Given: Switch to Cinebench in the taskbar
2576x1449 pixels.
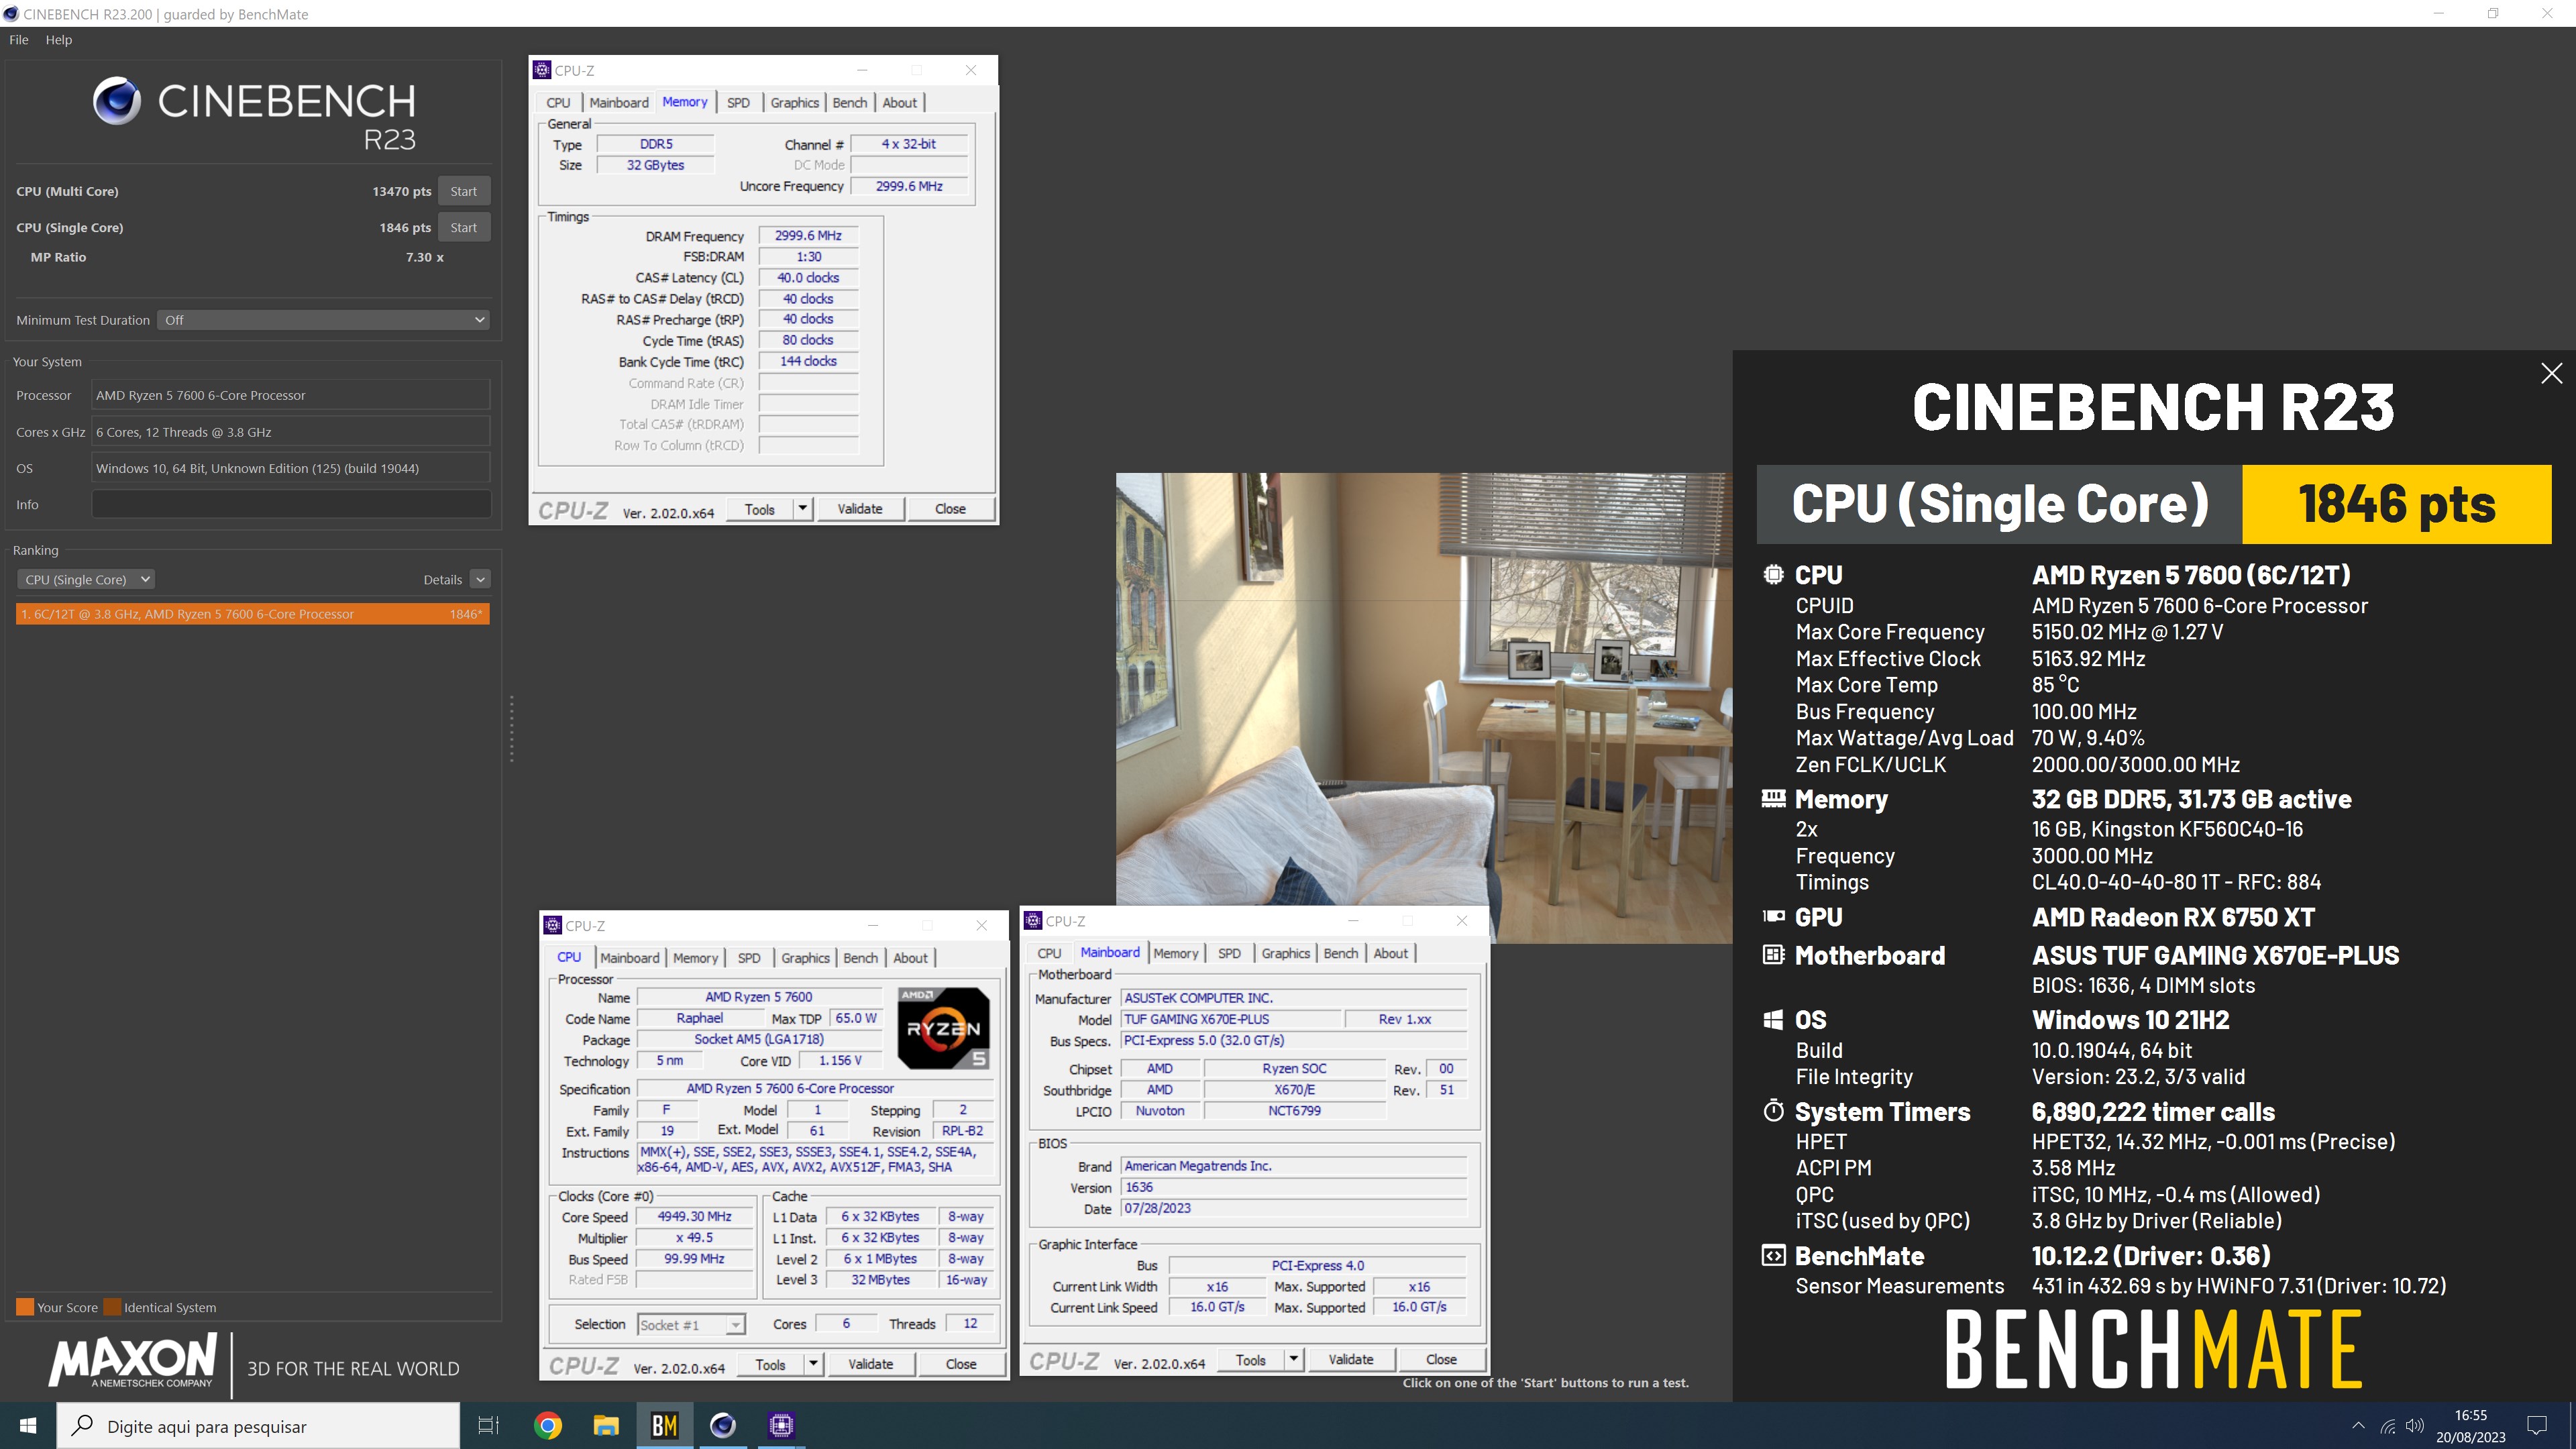Looking at the screenshot, I should coord(723,1425).
